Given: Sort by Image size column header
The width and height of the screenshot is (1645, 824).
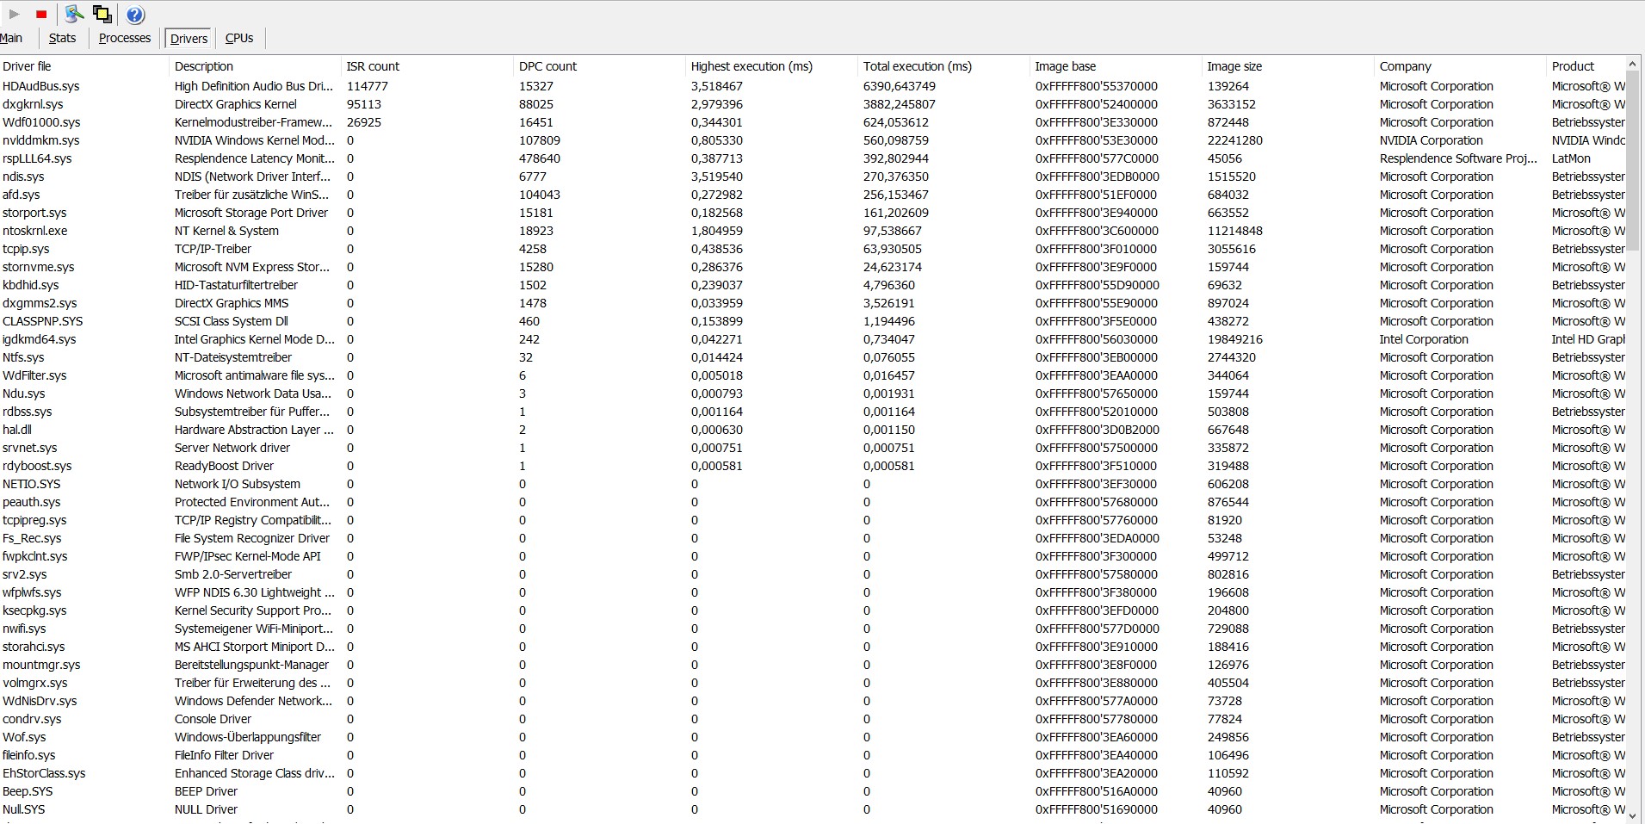Looking at the screenshot, I should click(1288, 66).
